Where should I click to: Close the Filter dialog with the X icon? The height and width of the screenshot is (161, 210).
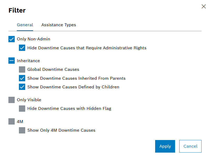[203, 7]
